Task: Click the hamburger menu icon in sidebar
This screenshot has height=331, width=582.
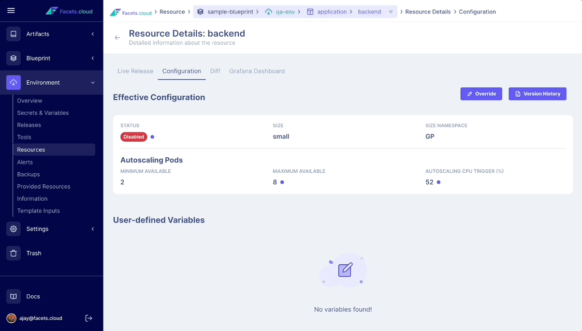Action: [11, 11]
